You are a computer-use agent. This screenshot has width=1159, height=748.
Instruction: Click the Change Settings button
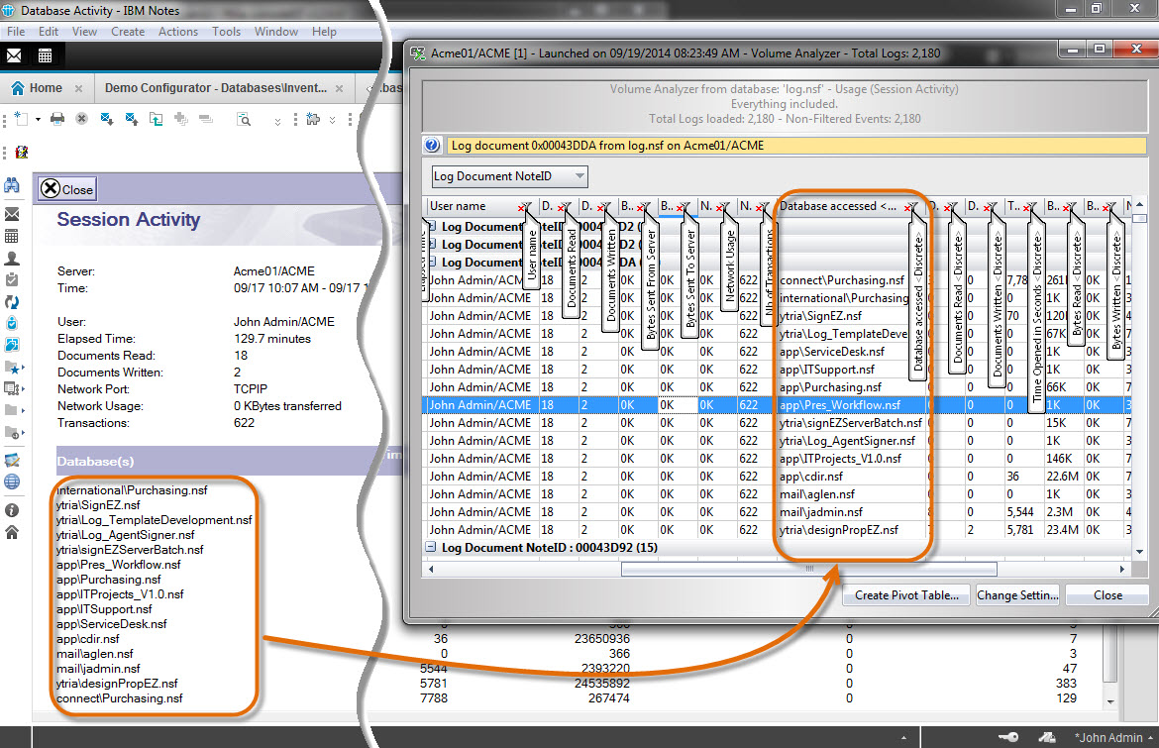click(x=1017, y=595)
